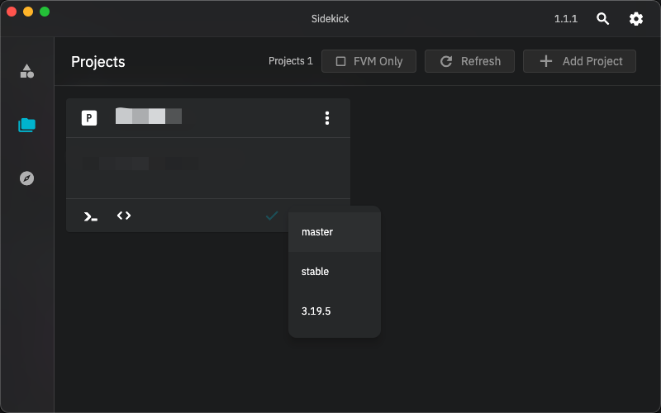
Task: Open the project's three-dot options menu
Action: click(x=327, y=118)
